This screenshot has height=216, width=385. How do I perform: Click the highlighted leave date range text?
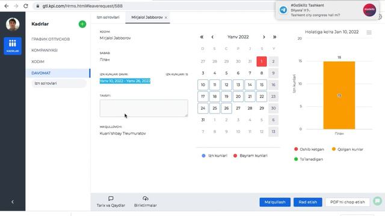click(125, 81)
